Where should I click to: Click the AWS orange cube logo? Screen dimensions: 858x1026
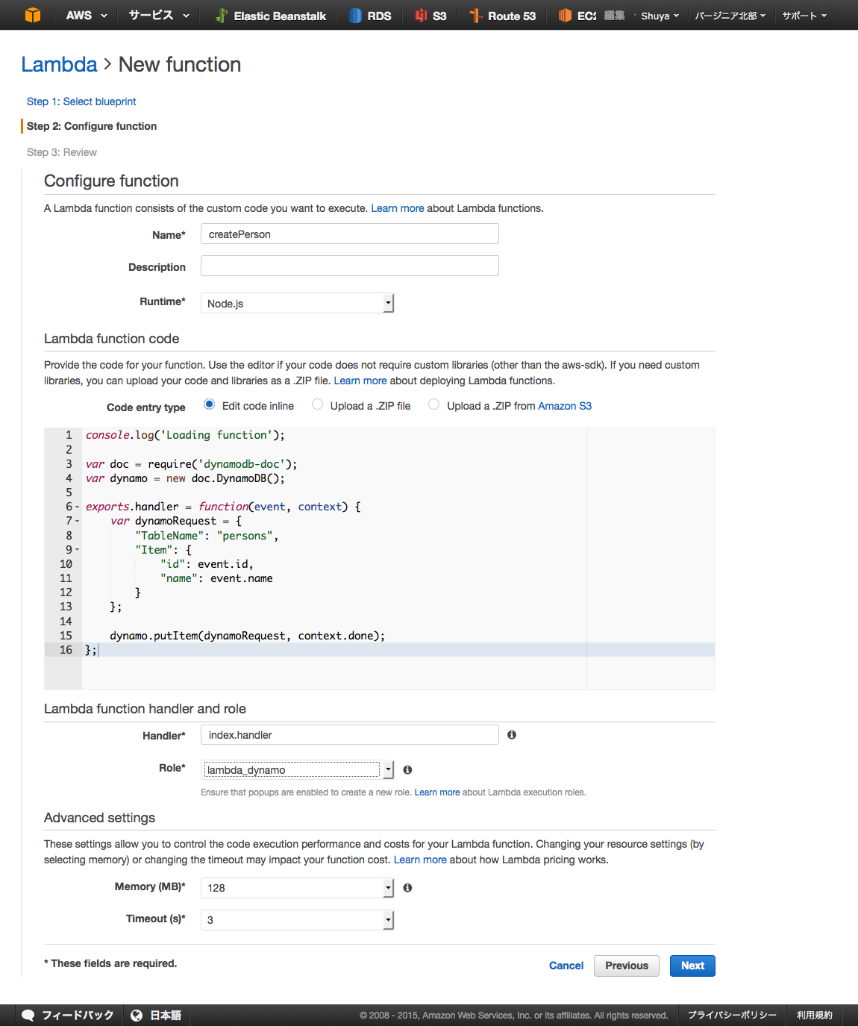(x=33, y=15)
